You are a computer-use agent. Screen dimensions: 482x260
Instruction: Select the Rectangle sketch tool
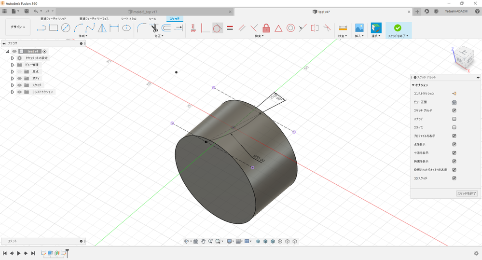54,28
